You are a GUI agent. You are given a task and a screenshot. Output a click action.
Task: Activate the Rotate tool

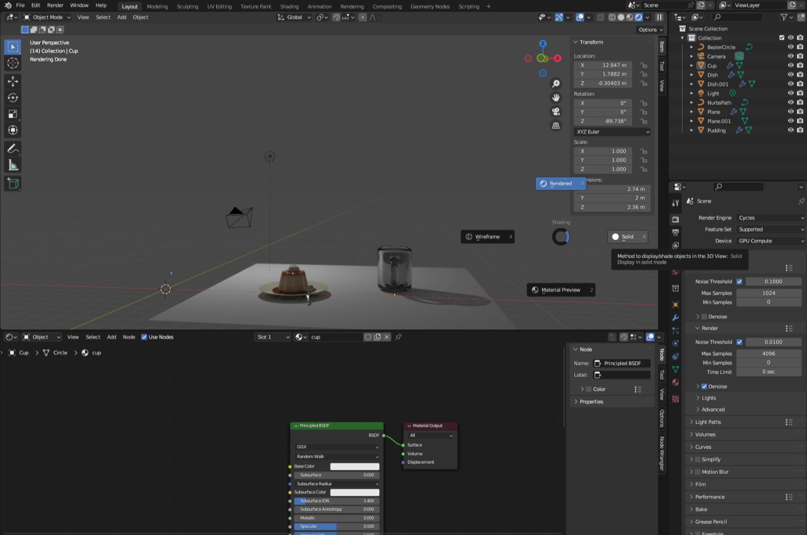click(13, 98)
